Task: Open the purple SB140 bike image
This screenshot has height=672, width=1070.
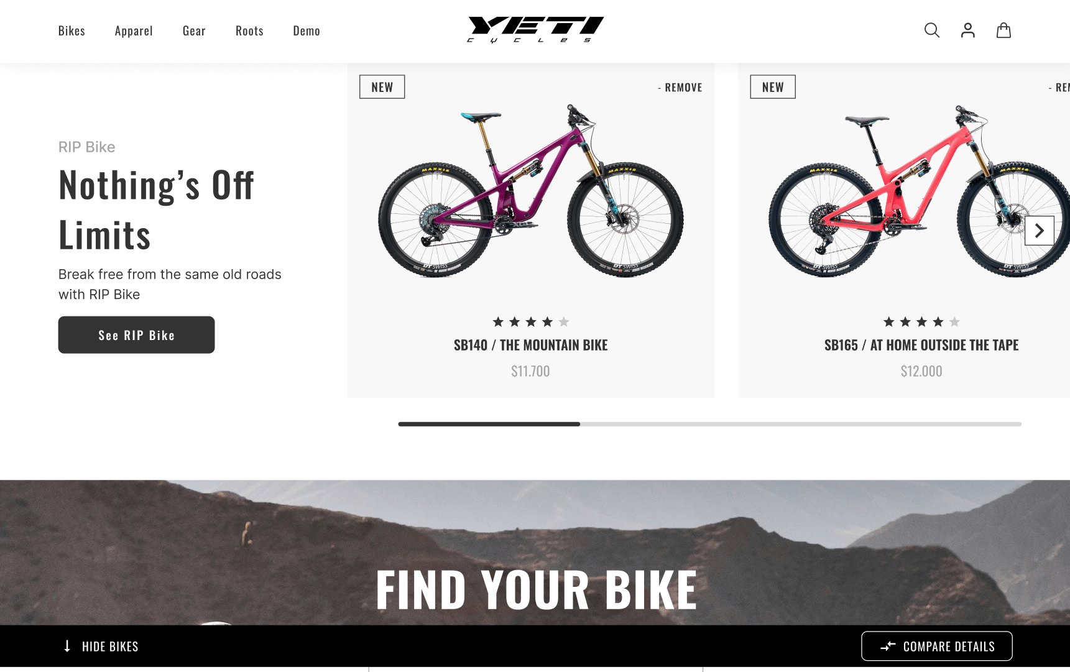Action: click(x=530, y=191)
